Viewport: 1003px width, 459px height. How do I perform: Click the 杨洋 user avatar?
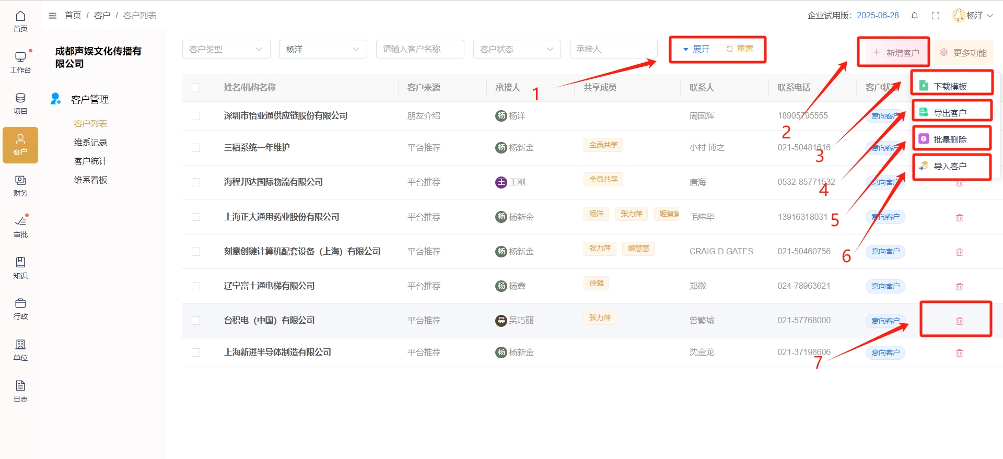959,15
